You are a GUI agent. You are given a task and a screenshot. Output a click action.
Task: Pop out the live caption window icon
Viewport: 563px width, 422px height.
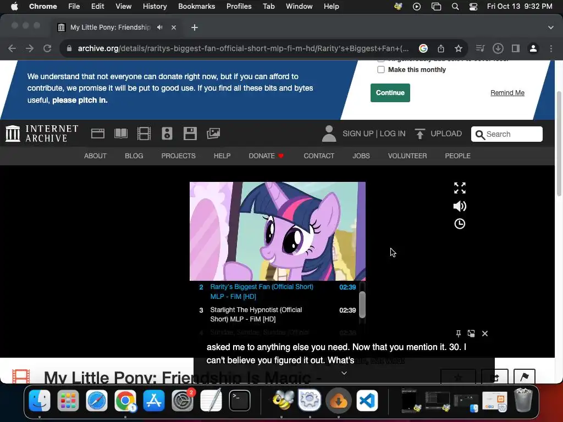click(x=471, y=334)
